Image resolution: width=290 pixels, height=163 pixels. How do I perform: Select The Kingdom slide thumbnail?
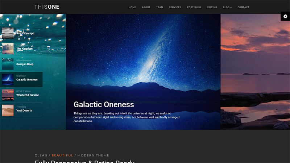pyautogui.click(x=8, y=49)
